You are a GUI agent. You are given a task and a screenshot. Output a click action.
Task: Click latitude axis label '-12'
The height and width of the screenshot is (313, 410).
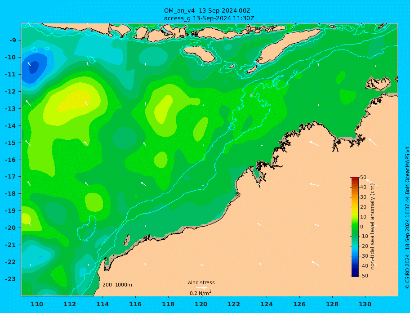click(x=10, y=92)
